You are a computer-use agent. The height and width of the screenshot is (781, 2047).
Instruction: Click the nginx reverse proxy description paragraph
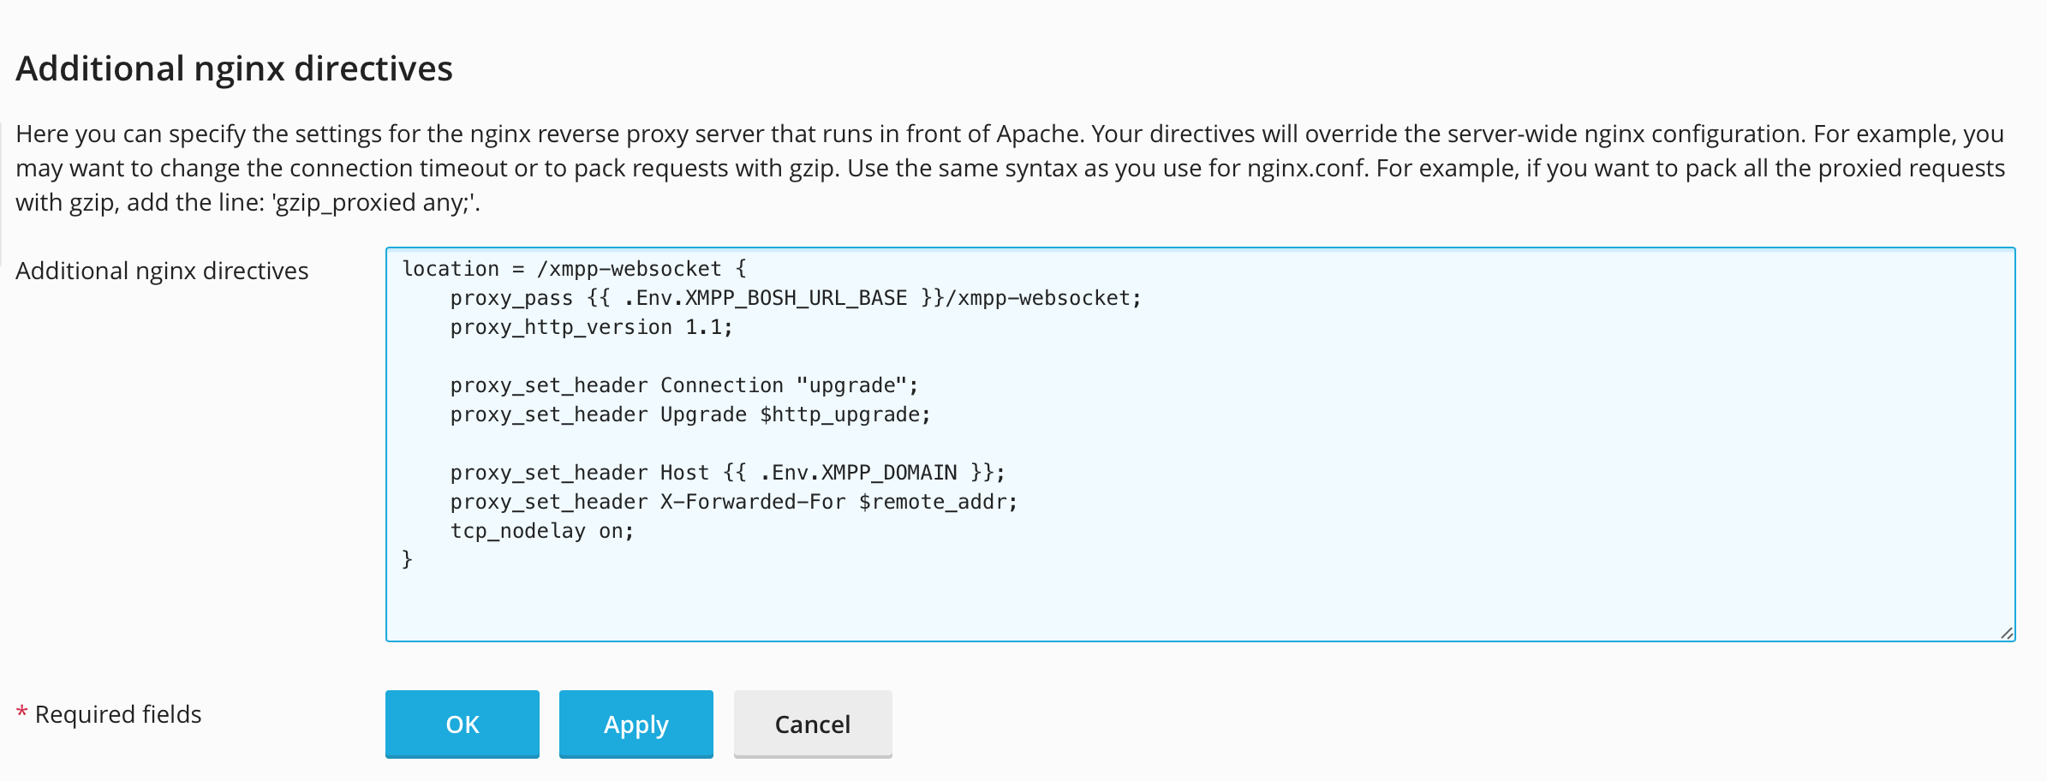tap(1019, 167)
